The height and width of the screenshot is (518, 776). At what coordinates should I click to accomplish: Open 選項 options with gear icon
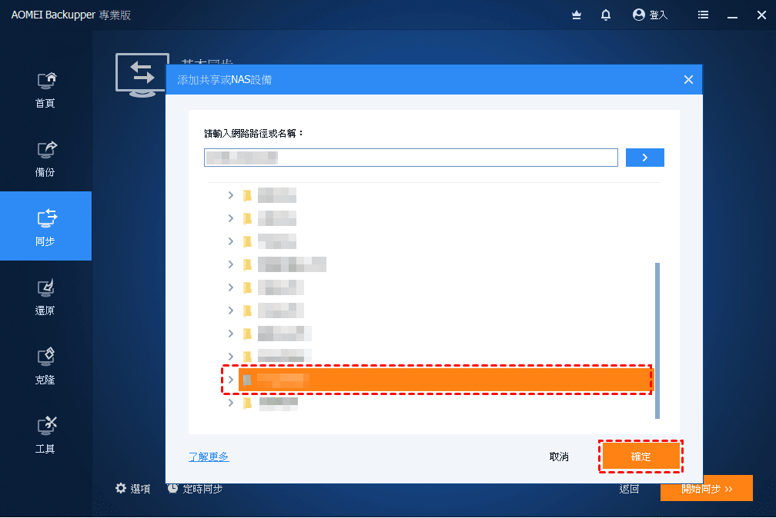(x=132, y=489)
